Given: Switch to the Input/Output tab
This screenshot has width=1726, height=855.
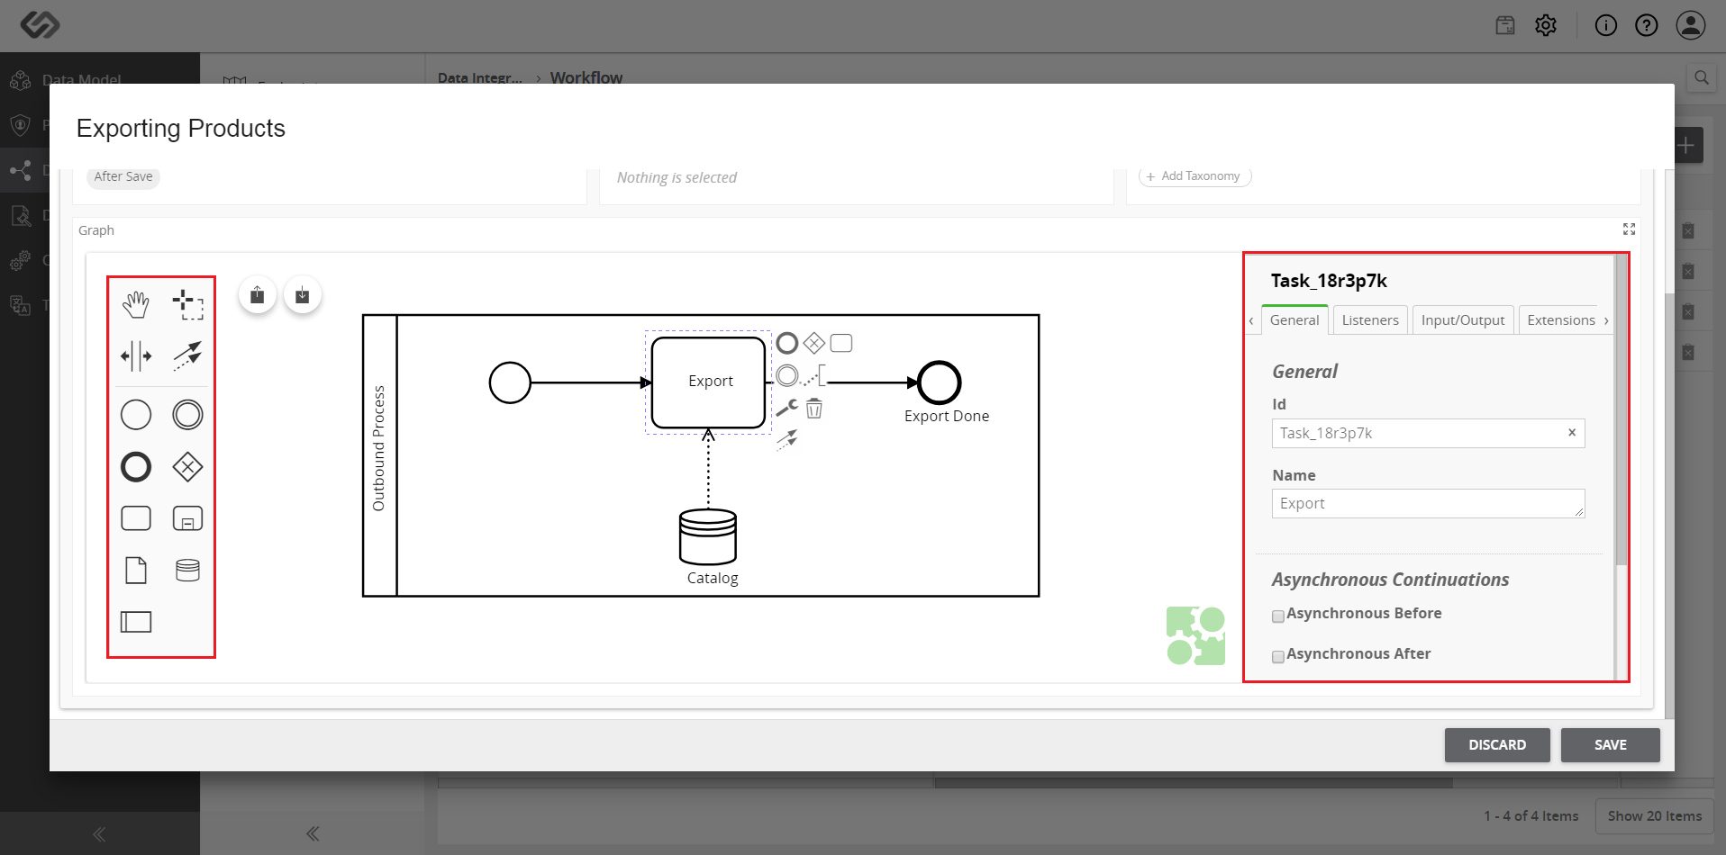Looking at the screenshot, I should (1463, 320).
